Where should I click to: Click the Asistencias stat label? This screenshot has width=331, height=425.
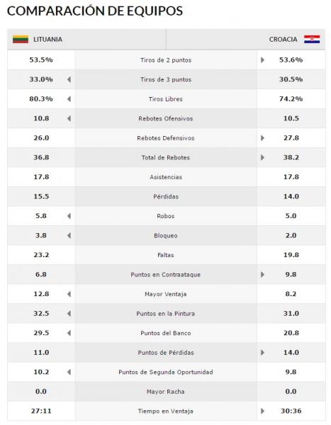pos(166,177)
